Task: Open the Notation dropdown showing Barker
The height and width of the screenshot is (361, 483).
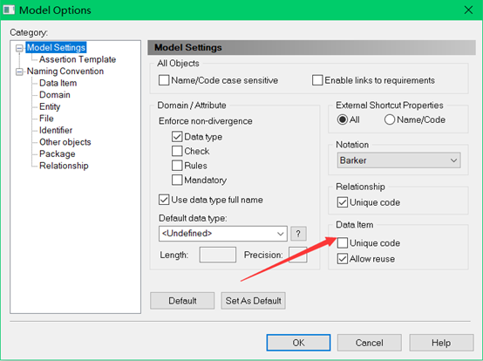Action: pyautogui.click(x=399, y=160)
